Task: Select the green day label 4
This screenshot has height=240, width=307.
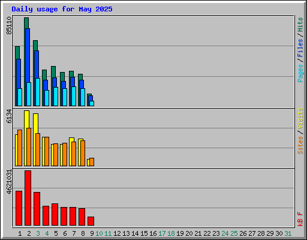Action: [x=47, y=233]
